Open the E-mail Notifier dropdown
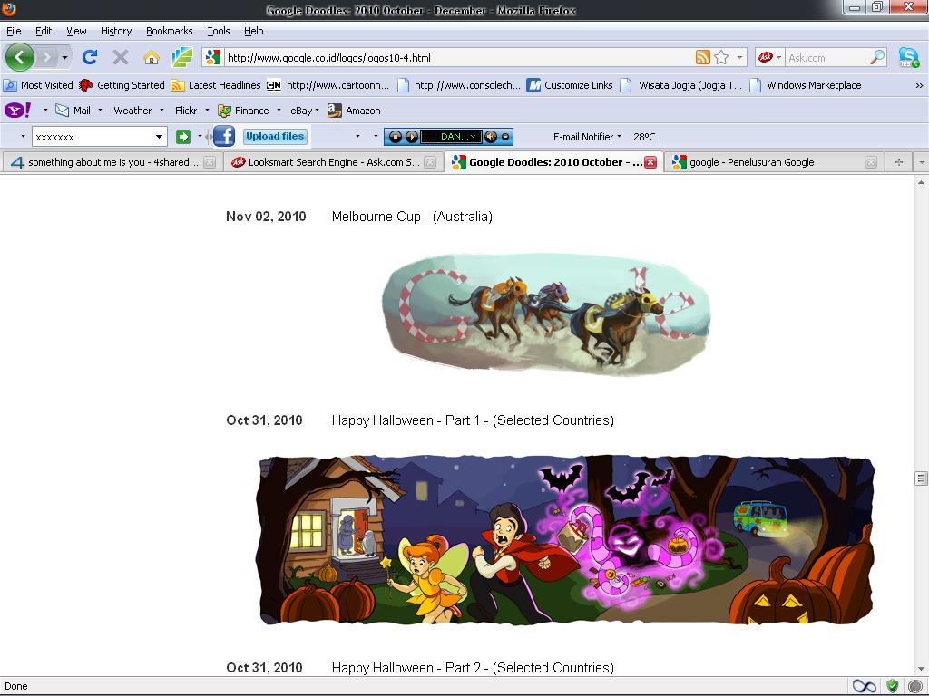 (x=587, y=137)
